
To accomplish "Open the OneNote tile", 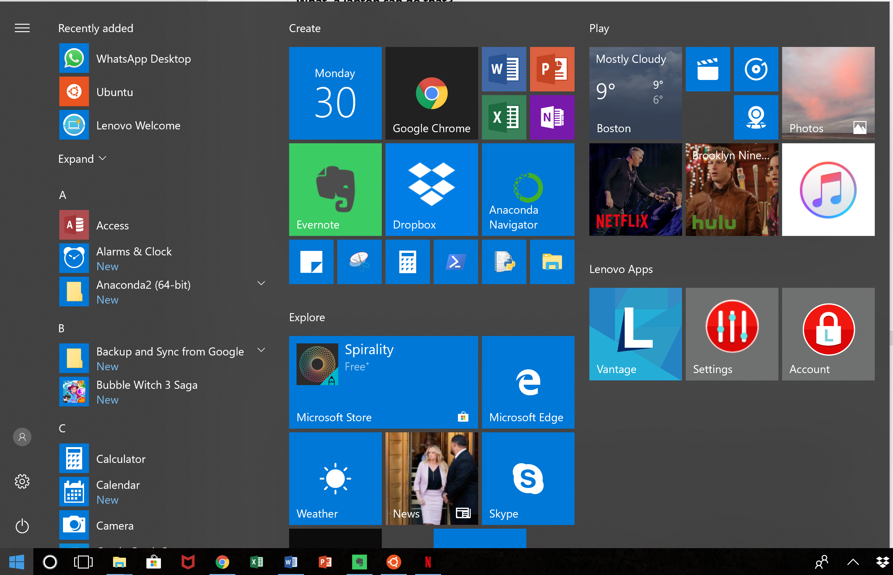I will point(552,117).
